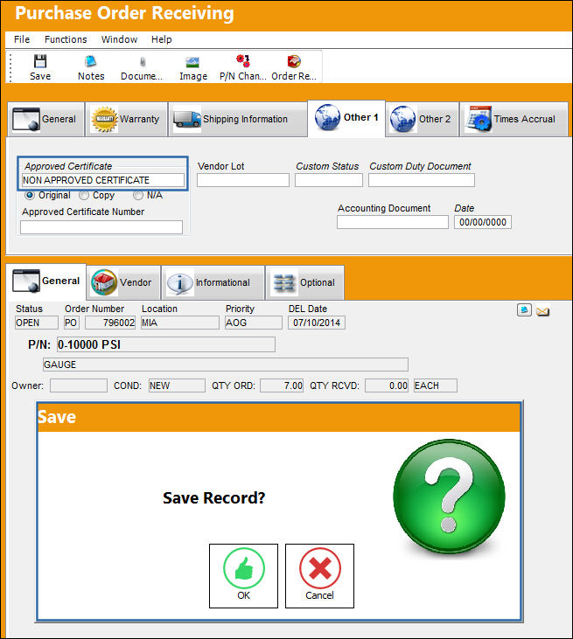
Task: Select the Other 1 tab
Action: [346, 118]
